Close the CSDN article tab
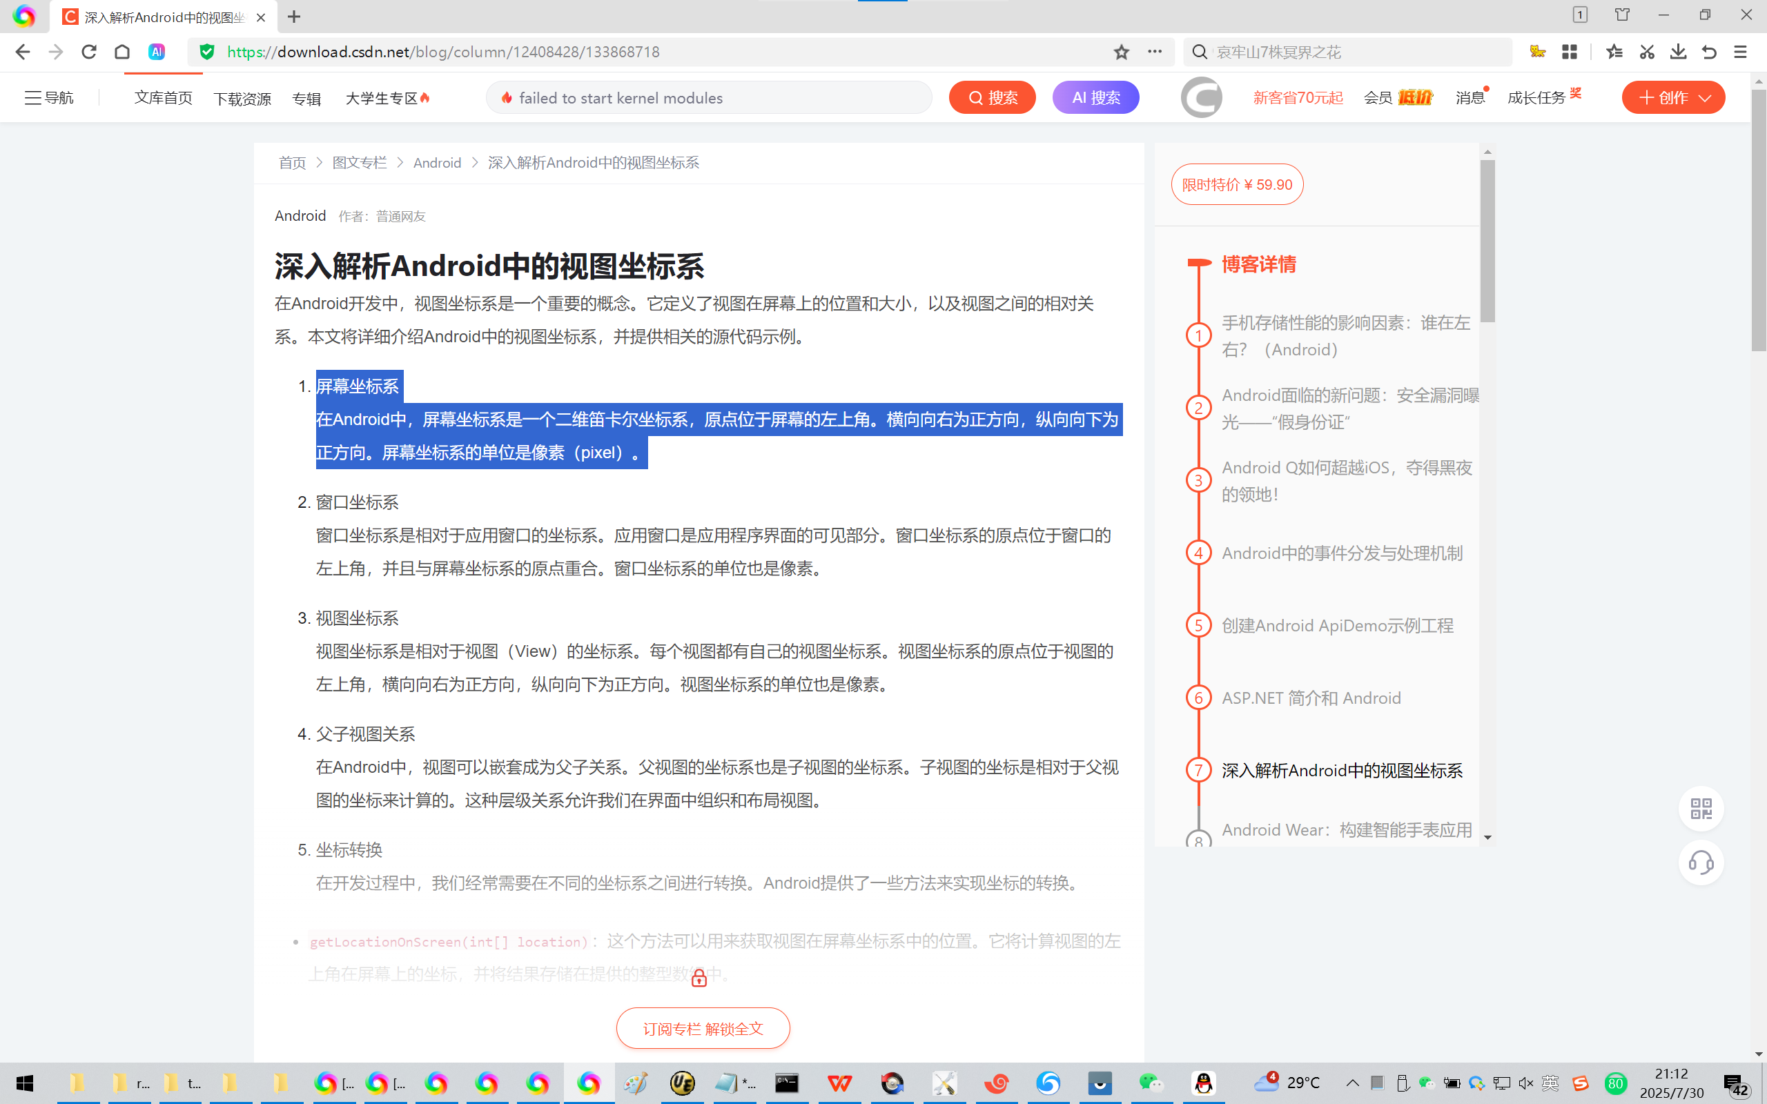The width and height of the screenshot is (1767, 1104). [261, 17]
